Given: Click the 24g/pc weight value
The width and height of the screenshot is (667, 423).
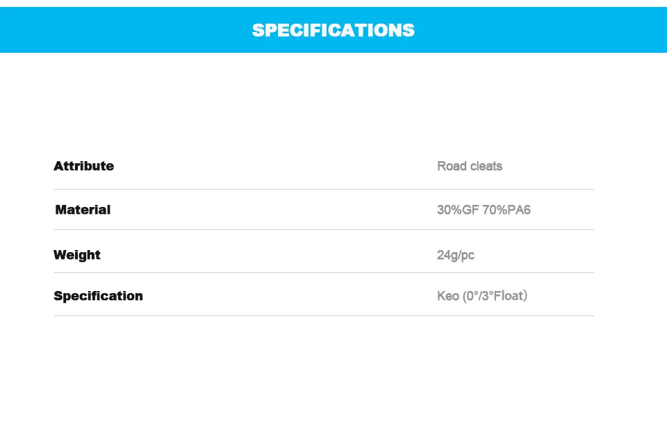Looking at the screenshot, I should pos(456,255).
